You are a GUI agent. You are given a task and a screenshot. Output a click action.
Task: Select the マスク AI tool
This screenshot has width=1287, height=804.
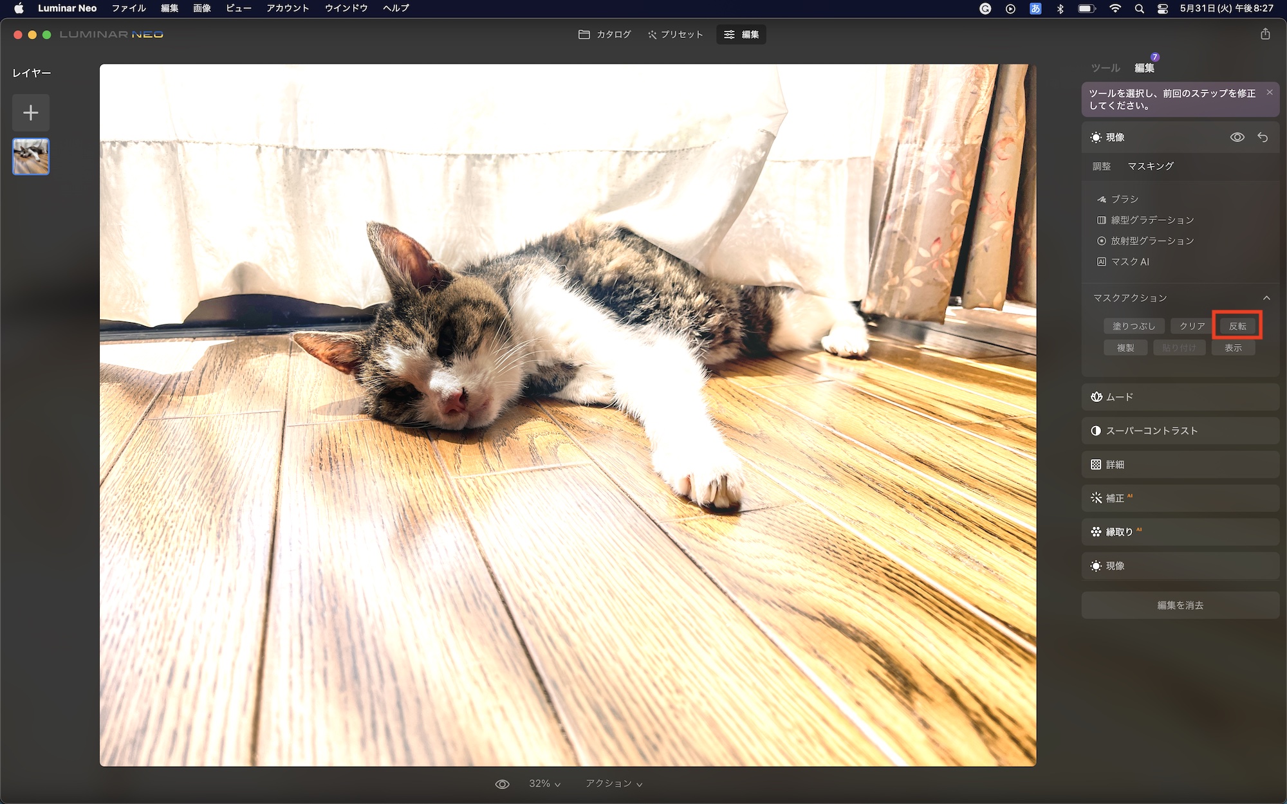1129,262
